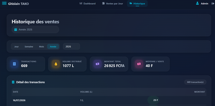
Task: Select the Jour period filter
Action: pos(16,47)
